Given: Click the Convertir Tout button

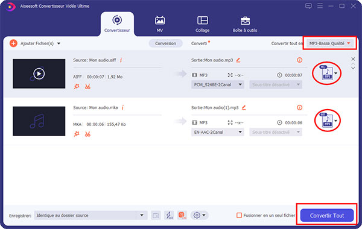Looking at the screenshot, I should [327, 215].
